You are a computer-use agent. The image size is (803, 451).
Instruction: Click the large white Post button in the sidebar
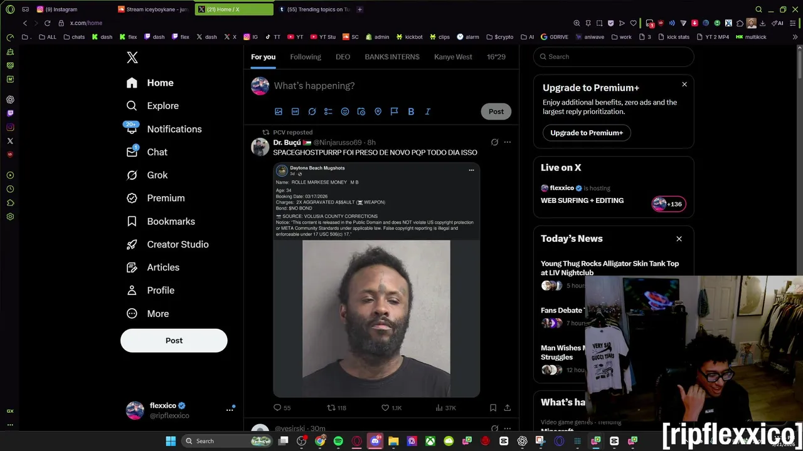(x=174, y=341)
